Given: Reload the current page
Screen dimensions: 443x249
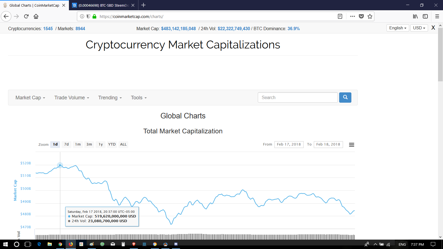Looking at the screenshot, I should click(26, 17).
